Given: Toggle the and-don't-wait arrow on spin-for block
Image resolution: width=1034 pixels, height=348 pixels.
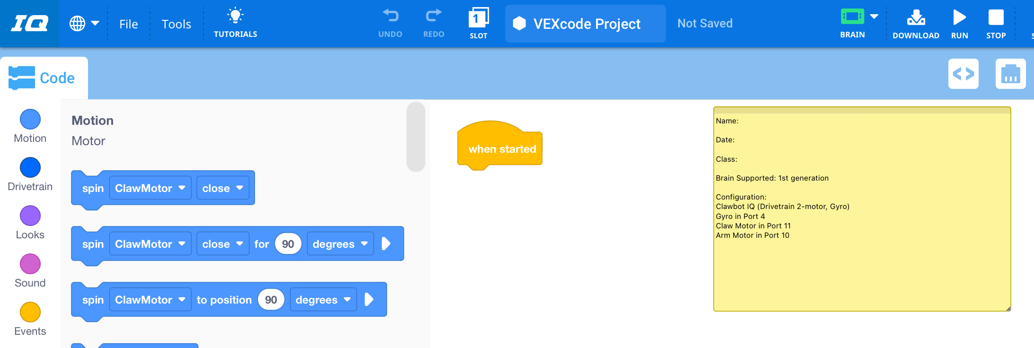Looking at the screenshot, I should pos(386,244).
